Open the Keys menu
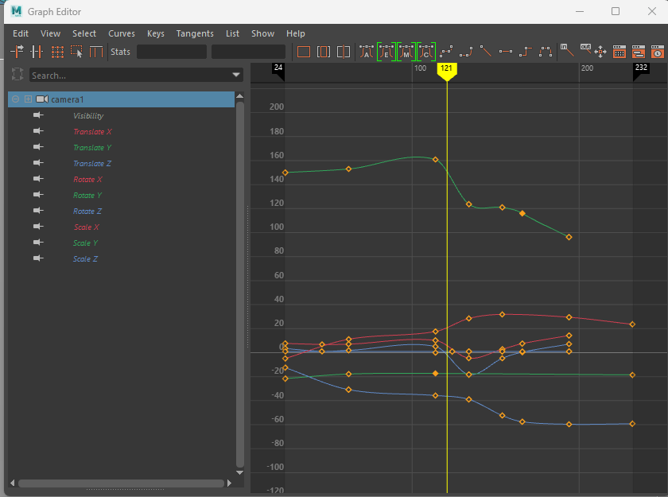 click(156, 33)
